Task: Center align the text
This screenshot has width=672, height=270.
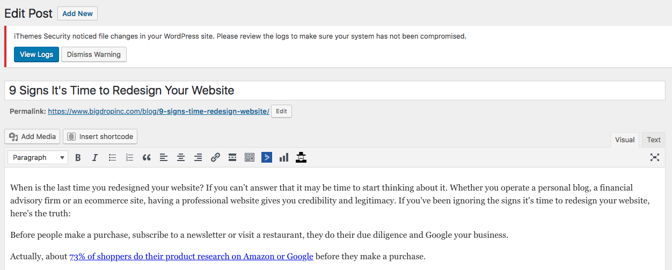Action: (x=181, y=157)
